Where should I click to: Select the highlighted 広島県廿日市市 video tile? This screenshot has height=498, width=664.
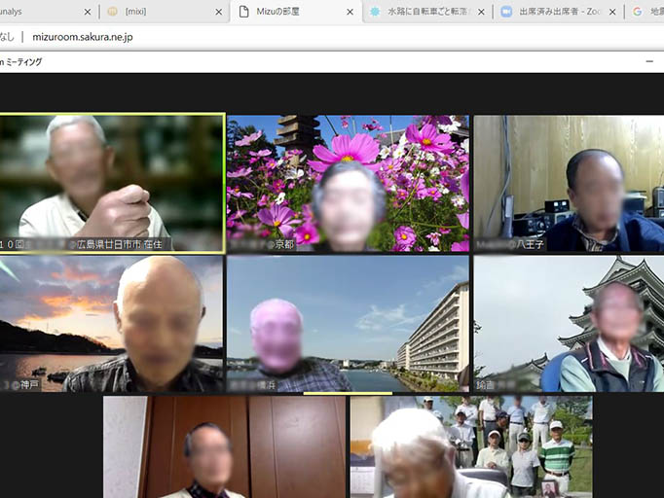[x=112, y=183]
